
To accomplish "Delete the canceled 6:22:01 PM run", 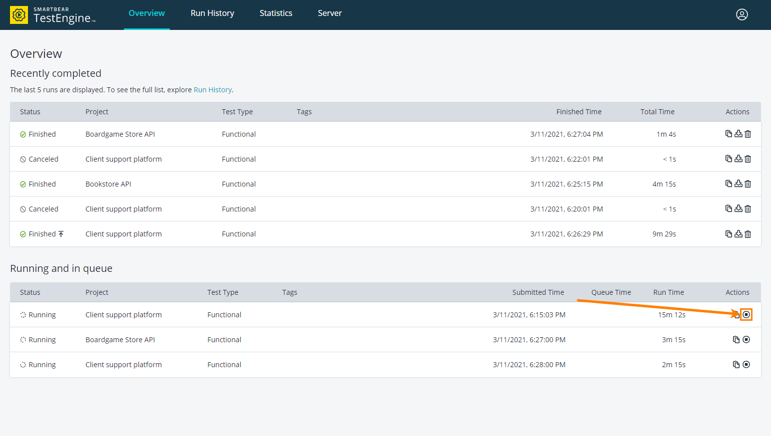I will click(748, 159).
